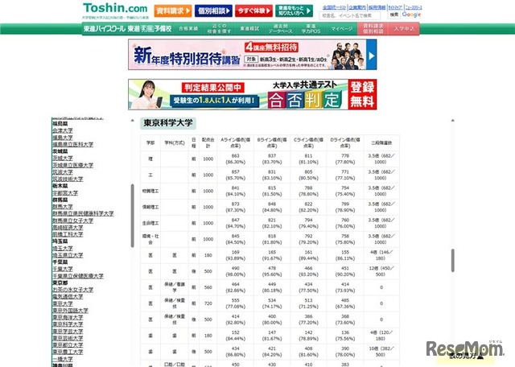This screenshot has width=515, height=367.
Task: Click the 東京科学大学 table heading
Action: (x=168, y=123)
